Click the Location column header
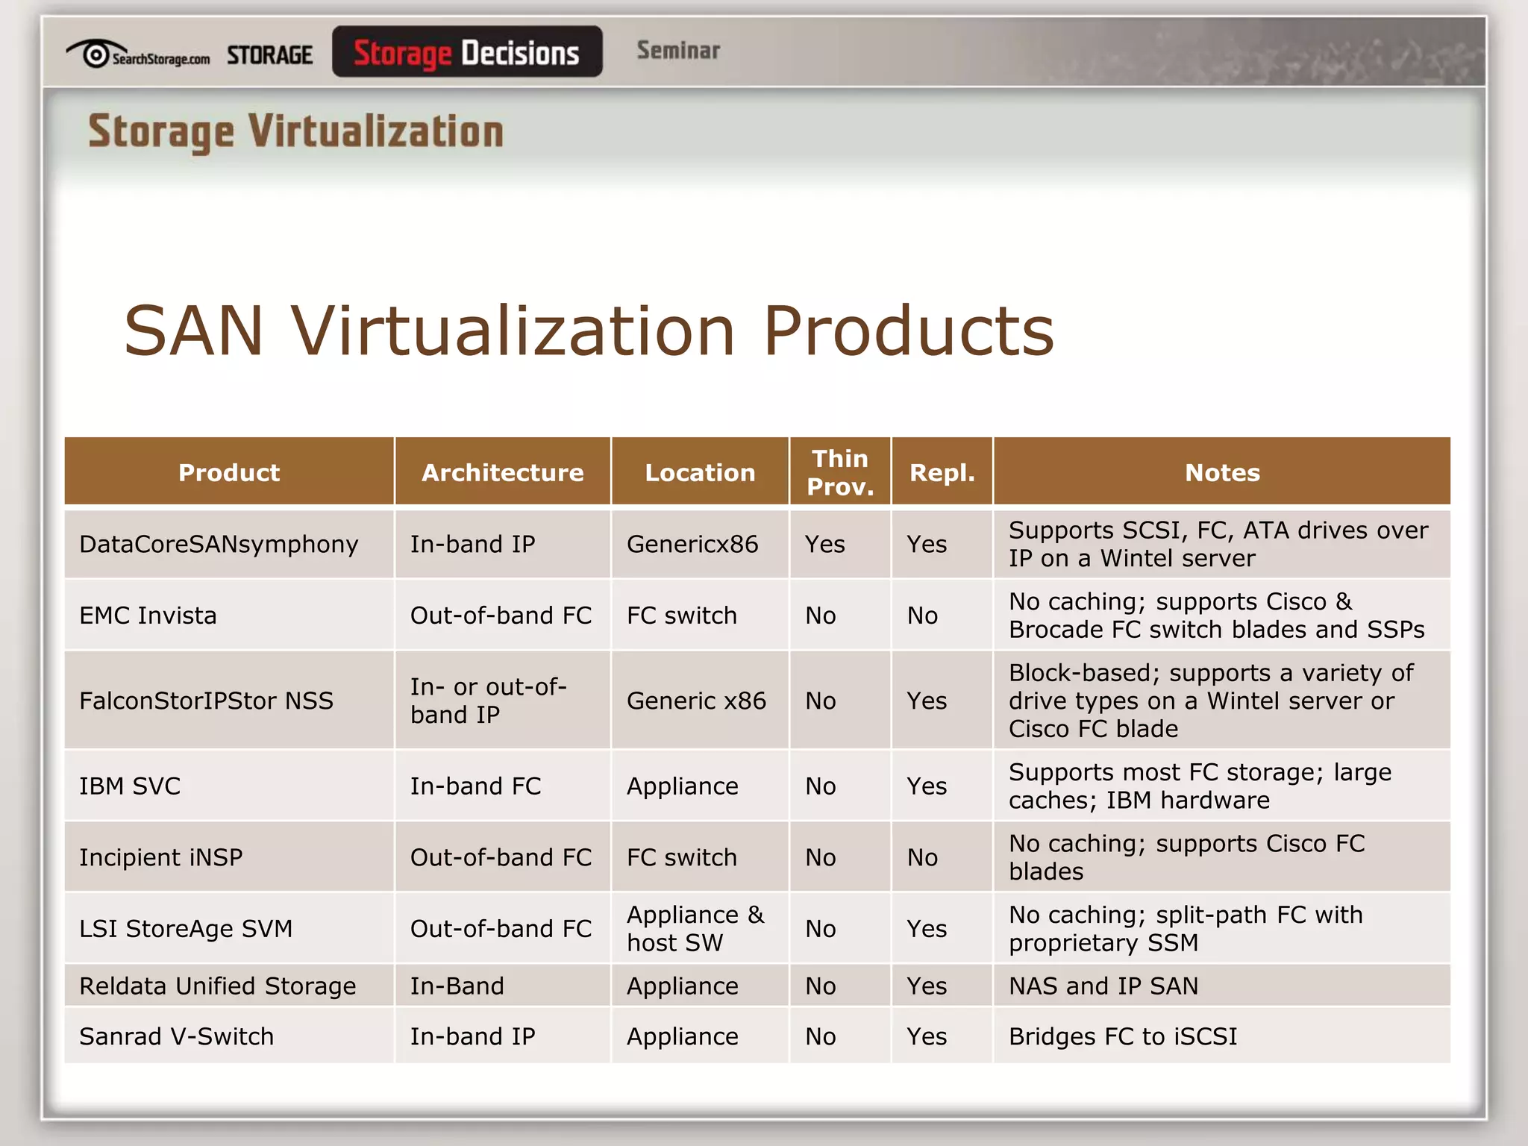The height and width of the screenshot is (1146, 1528). pyautogui.click(x=700, y=472)
